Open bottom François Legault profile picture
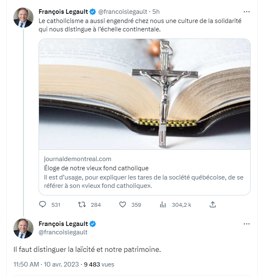267x277 pixels. [x=23, y=228]
